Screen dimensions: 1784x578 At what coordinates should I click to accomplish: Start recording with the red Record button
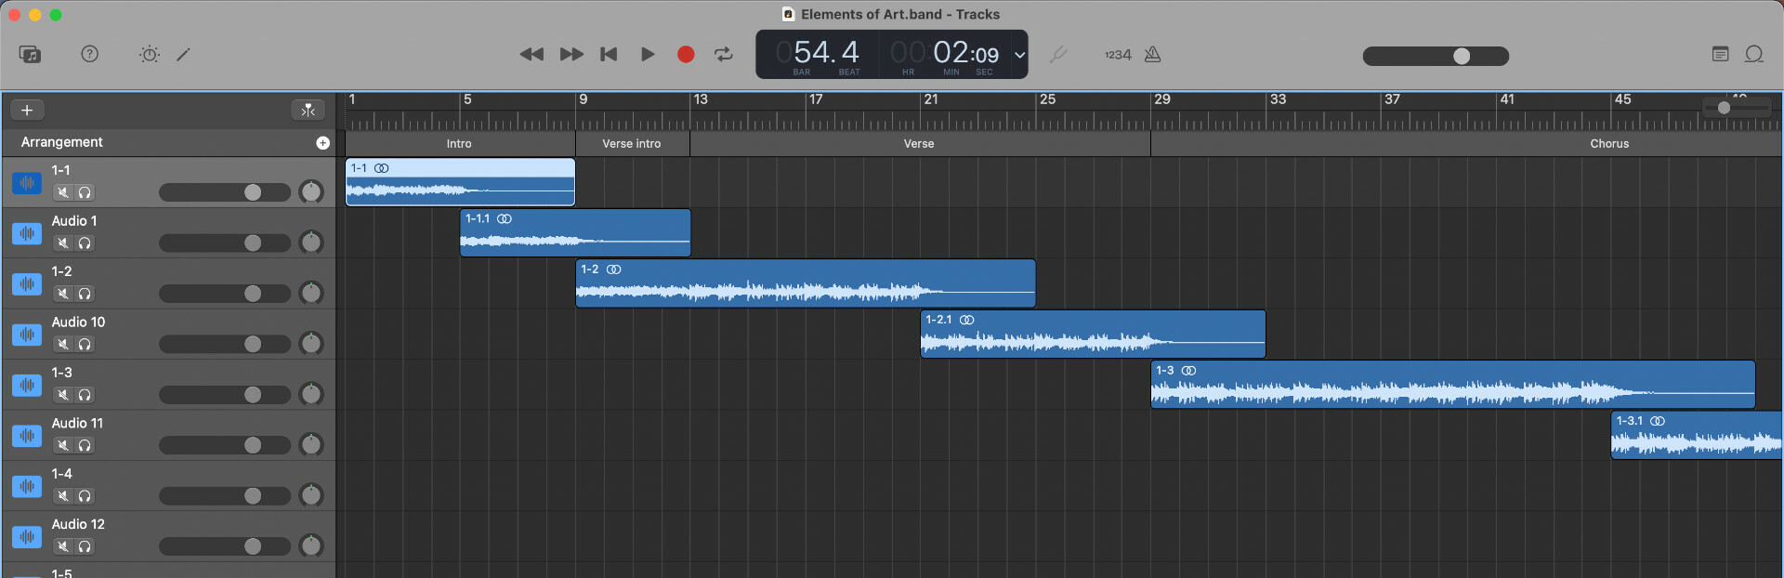click(x=686, y=55)
